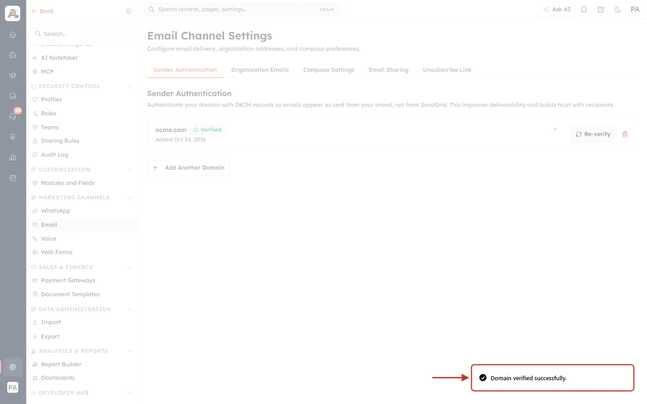Screen dimensions: 647x404
Task: Open the inbox icon in left rail
Action: tap(13, 96)
